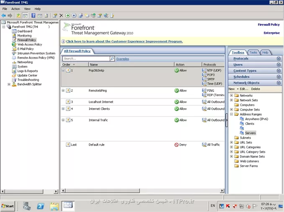Click the blue circle left-arrow toolbar icon
284x212 pixels.
74,15
